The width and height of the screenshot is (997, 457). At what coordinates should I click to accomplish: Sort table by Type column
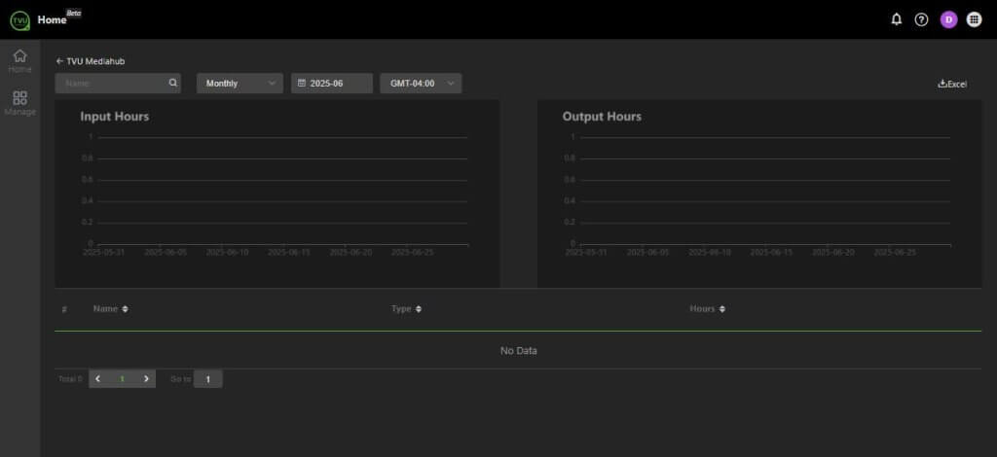pos(407,309)
